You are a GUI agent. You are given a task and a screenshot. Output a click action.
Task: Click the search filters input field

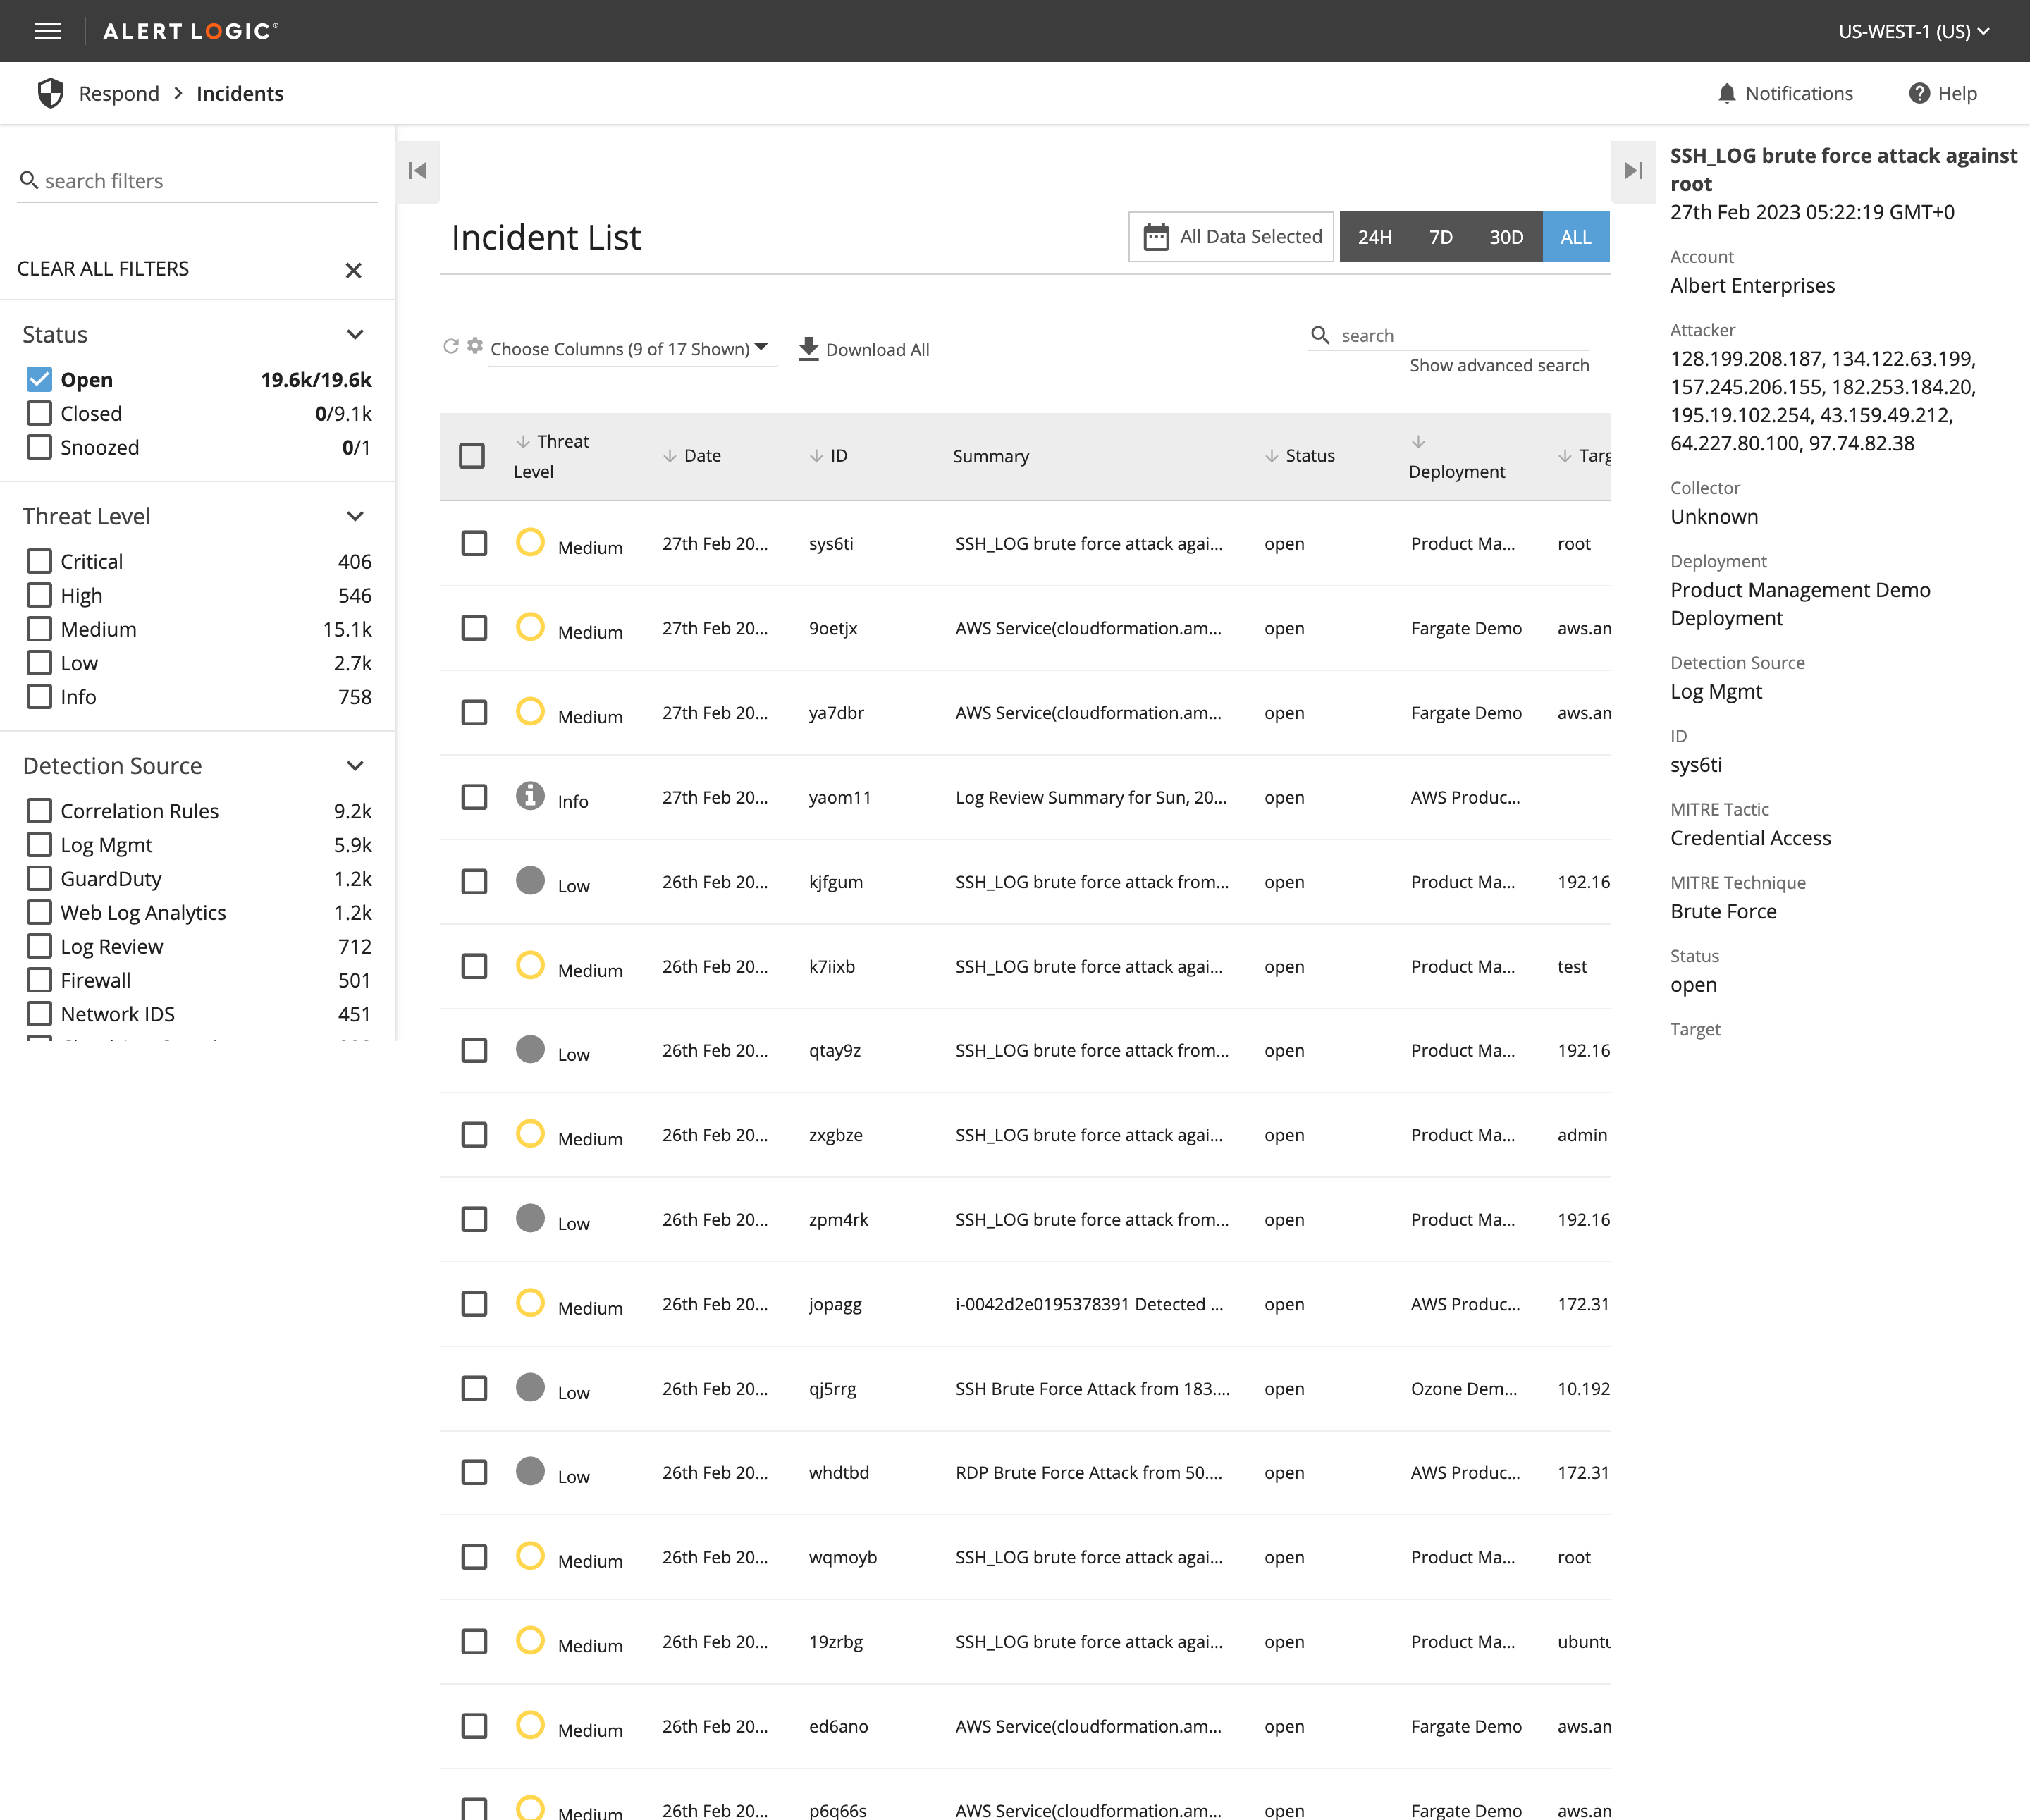click(200, 181)
